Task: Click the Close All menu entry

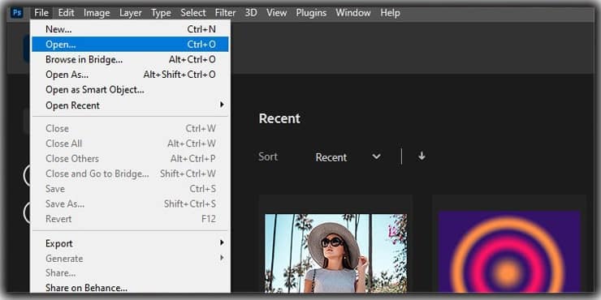Action: [130, 144]
